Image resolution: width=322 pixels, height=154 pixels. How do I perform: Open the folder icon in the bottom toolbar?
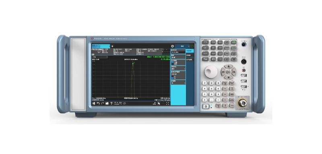pos(107,104)
